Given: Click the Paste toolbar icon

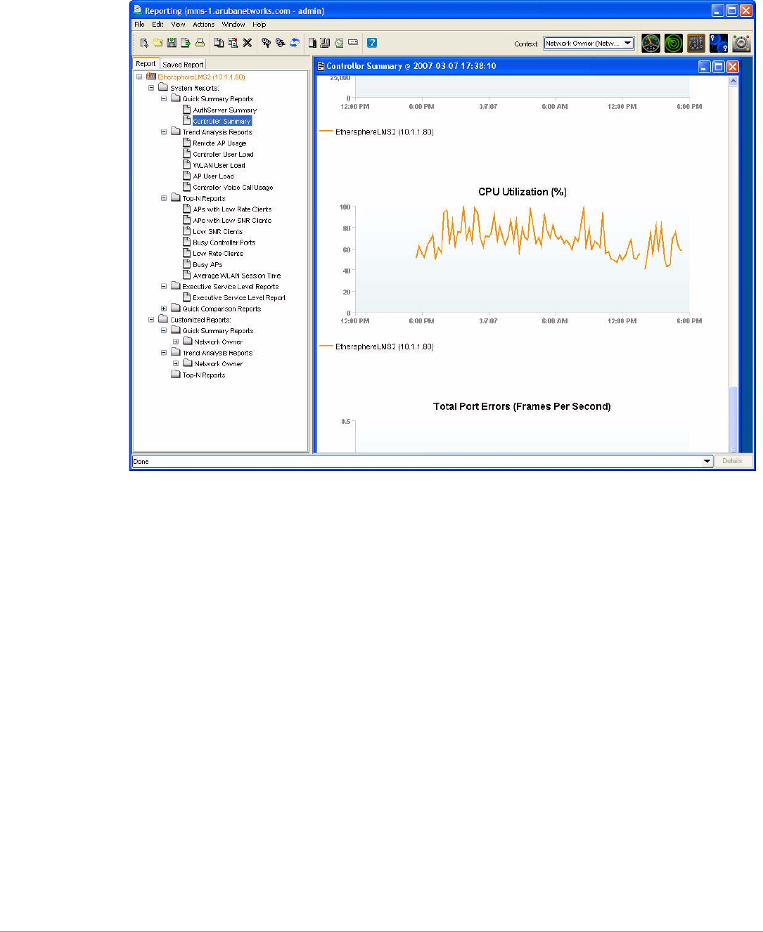Looking at the screenshot, I should (x=233, y=43).
